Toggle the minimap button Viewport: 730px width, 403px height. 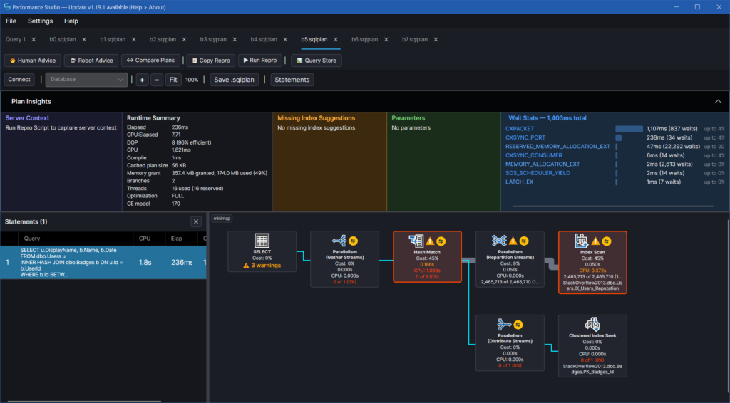pyautogui.click(x=222, y=219)
